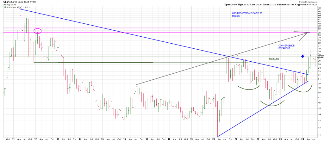The height and width of the screenshot is (141, 324).
Task: Click the gray arrowhead at the 36 level
Action: click(308, 33)
